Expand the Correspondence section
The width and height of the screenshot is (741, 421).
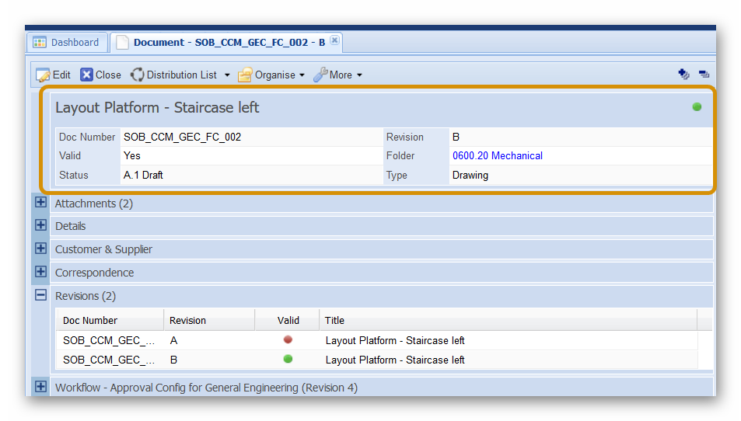click(40, 272)
